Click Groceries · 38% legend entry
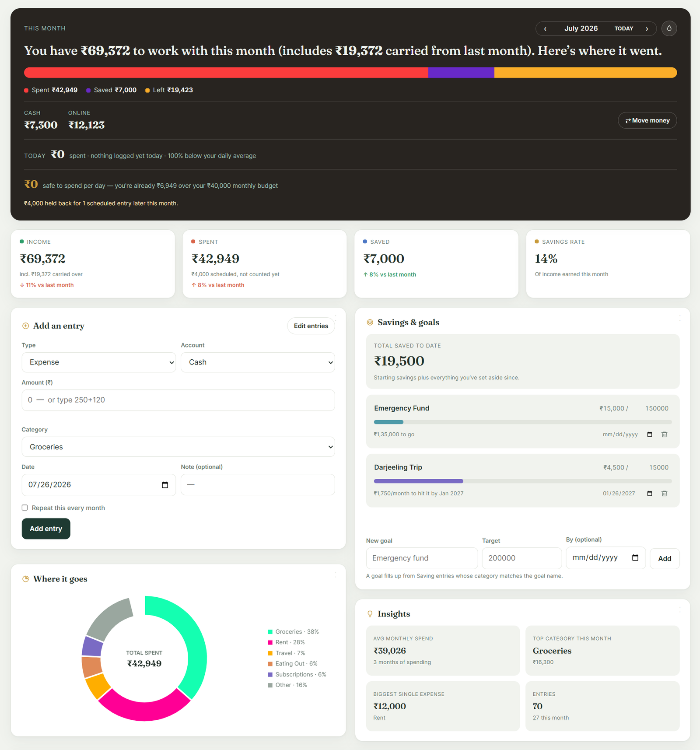The width and height of the screenshot is (700, 750). [x=293, y=632]
